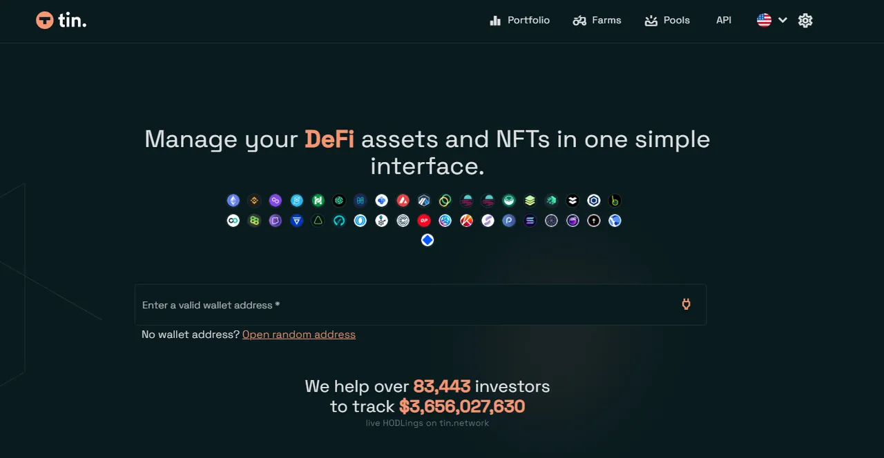Viewport: 884px width, 458px height.
Task: Select the blue P chain icon
Action: (x=509, y=221)
